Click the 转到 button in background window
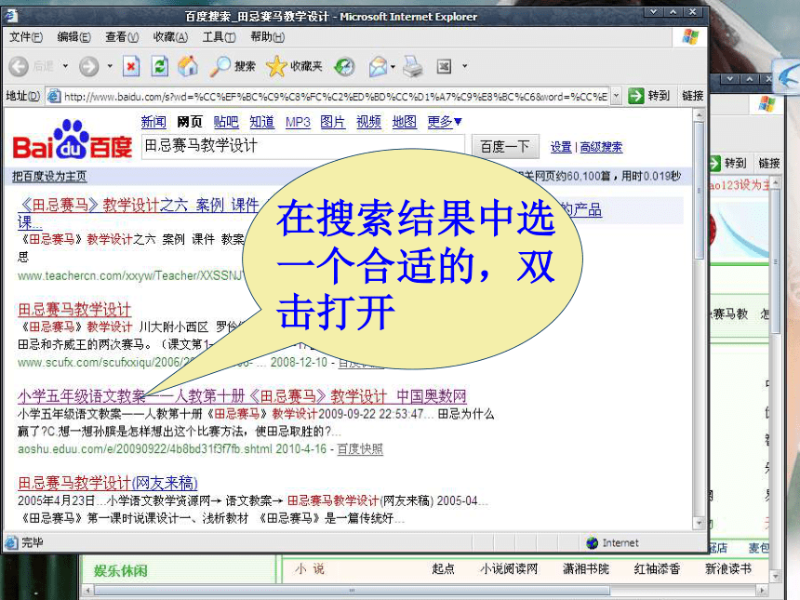800x600 pixels. 728,163
